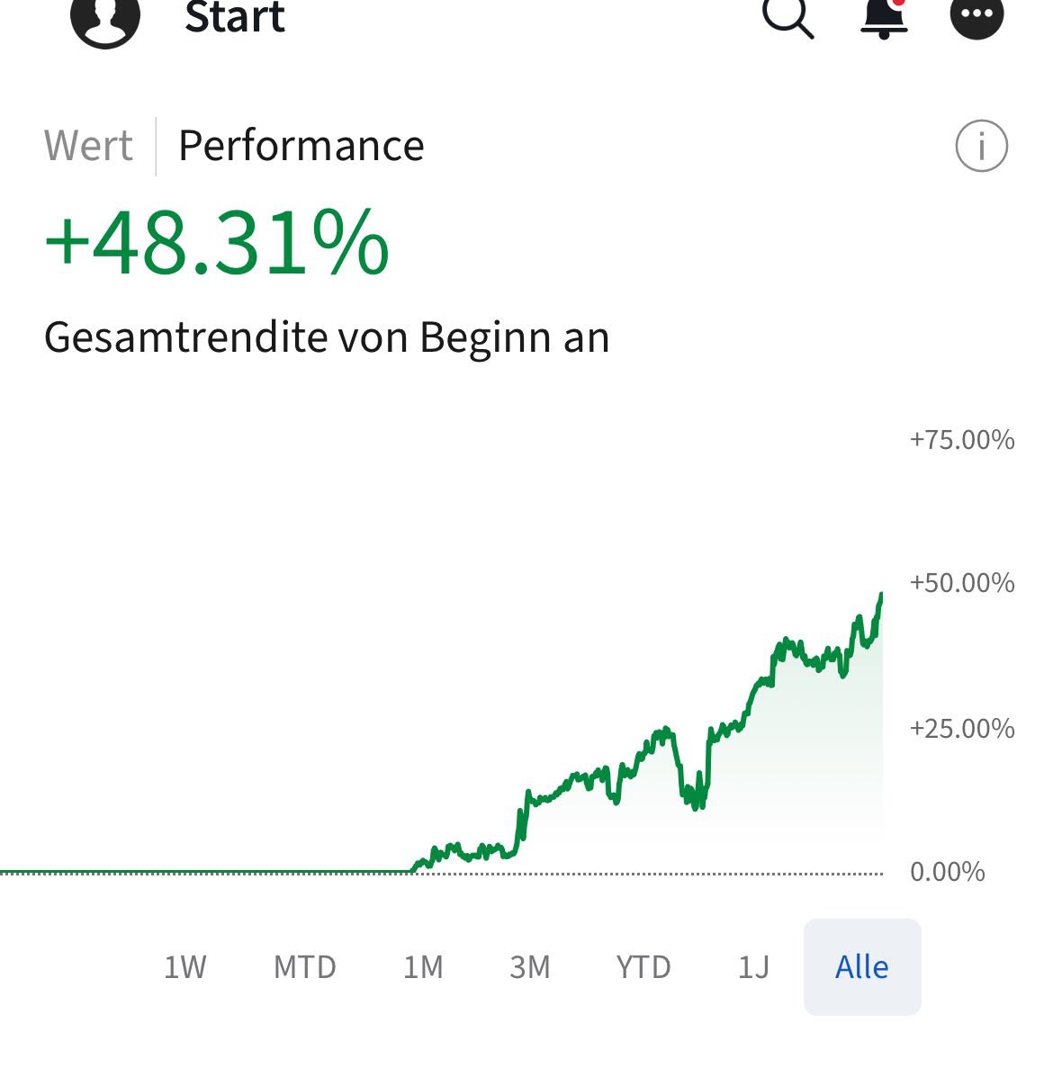
Task: Open the three-dot more options menu
Action: click(x=976, y=15)
